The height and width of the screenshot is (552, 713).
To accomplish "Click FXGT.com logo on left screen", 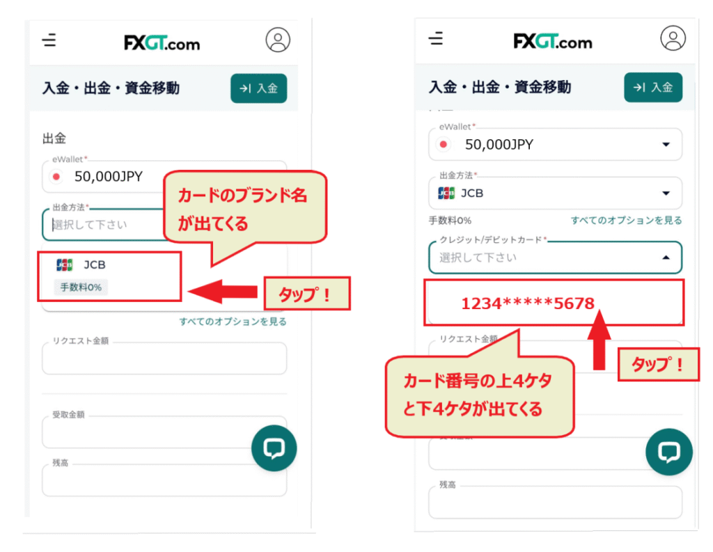I will [162, 43].
